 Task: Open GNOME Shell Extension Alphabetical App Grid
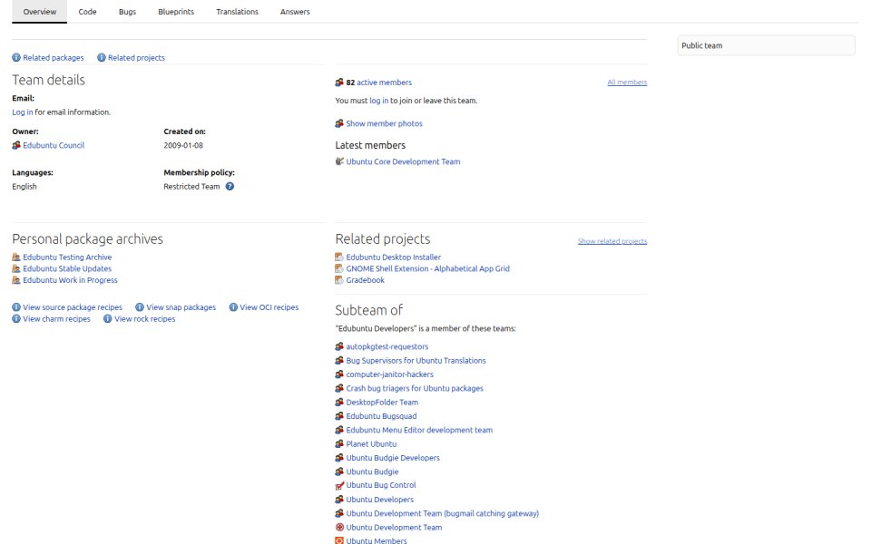click(427, 268)
